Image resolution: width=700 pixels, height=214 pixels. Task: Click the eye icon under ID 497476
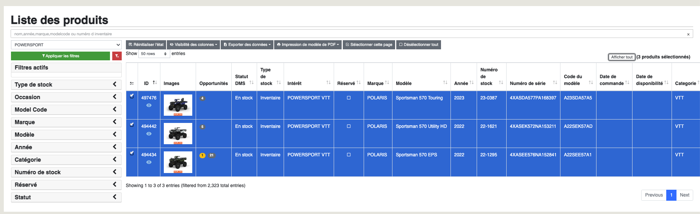point(149,105)
